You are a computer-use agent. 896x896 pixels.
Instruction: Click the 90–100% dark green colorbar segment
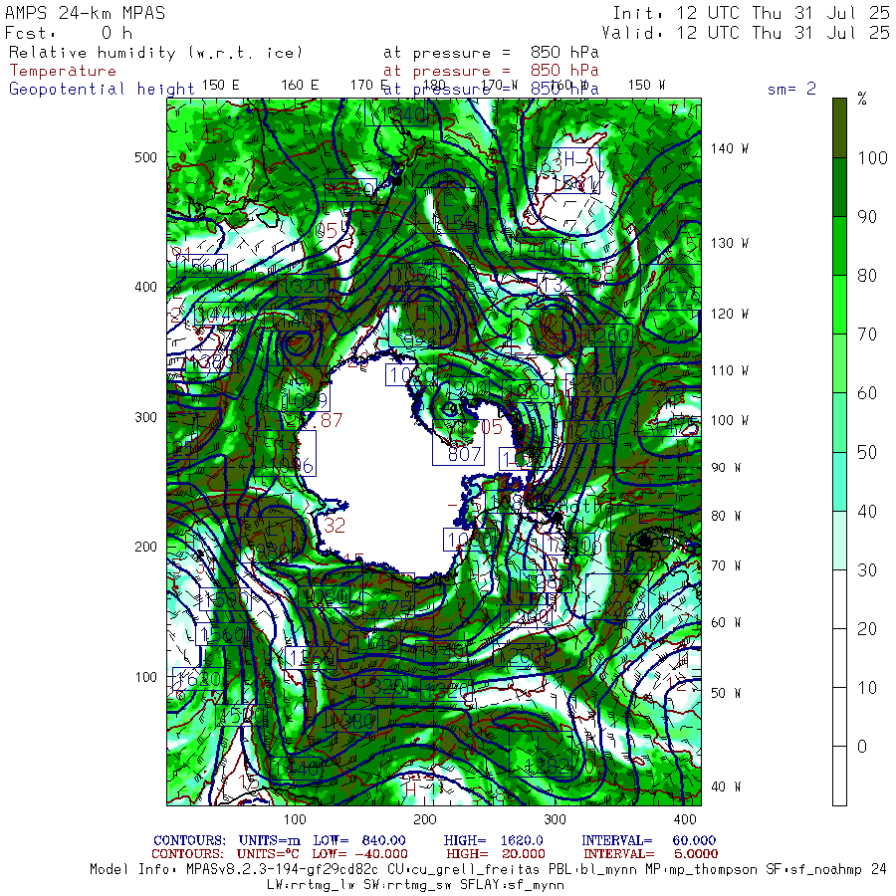(x=839, y=187)
